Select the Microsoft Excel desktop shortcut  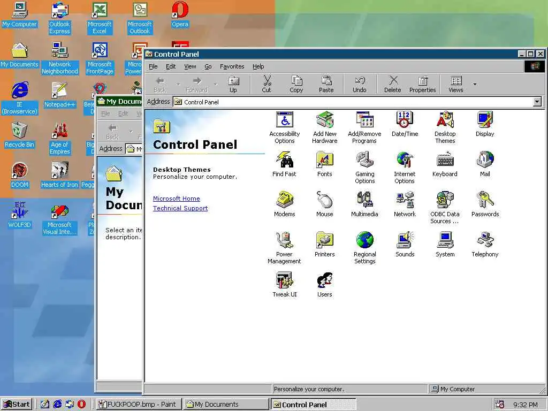pyautogui.click(x=100, y=19)
